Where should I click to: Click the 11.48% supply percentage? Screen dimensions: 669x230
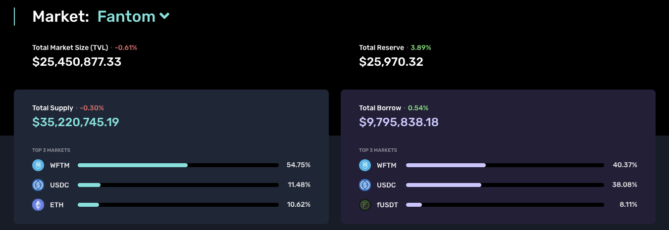pos(299,185)
